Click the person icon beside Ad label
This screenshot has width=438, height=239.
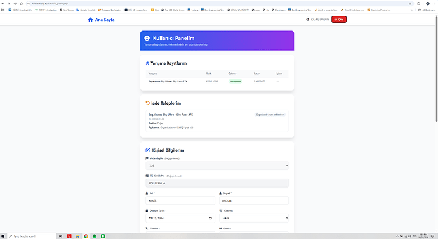(x=147, y=193)
